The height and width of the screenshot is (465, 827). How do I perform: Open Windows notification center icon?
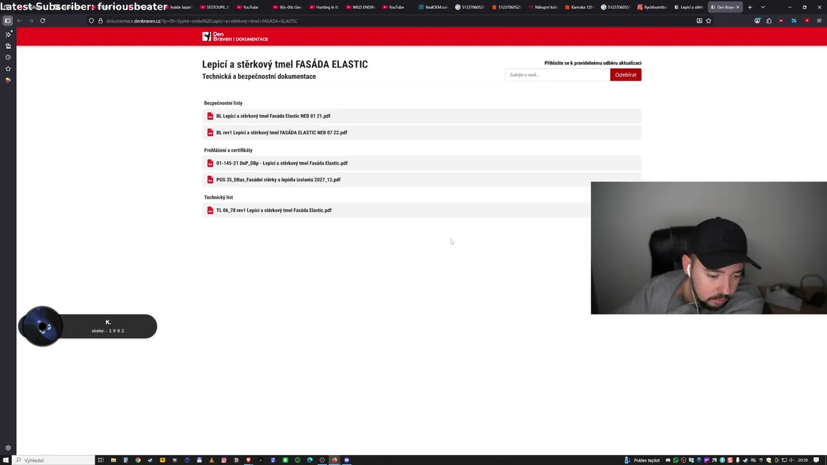pos(817,460)
